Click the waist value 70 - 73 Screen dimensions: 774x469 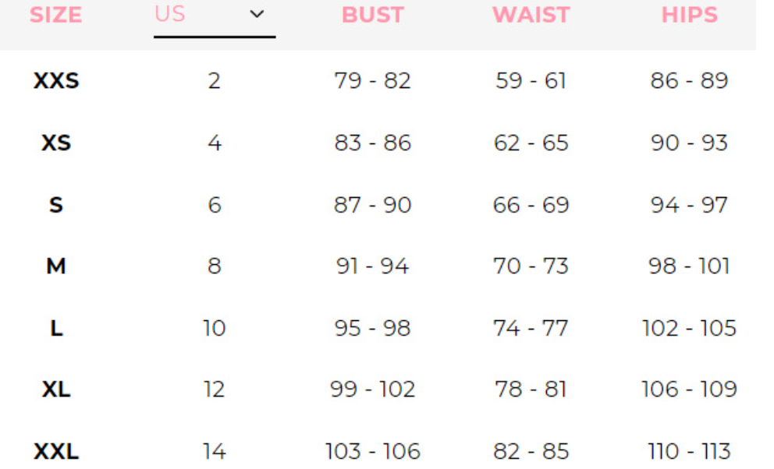coord(531,266)
